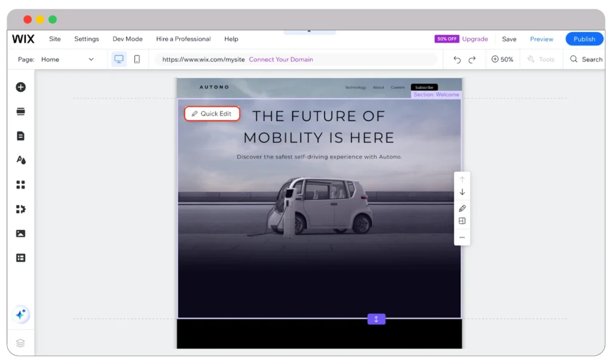This screenshot has height=363, width=612.
Task: Publish the site
Action: 584,39
